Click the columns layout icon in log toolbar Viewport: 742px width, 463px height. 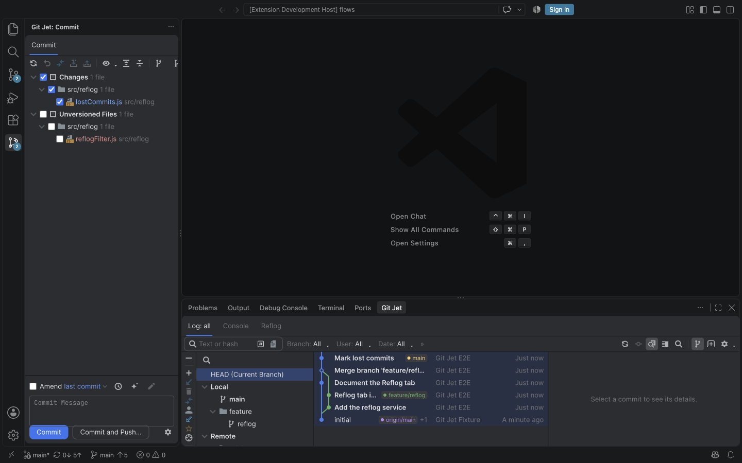tap(665, 344)
